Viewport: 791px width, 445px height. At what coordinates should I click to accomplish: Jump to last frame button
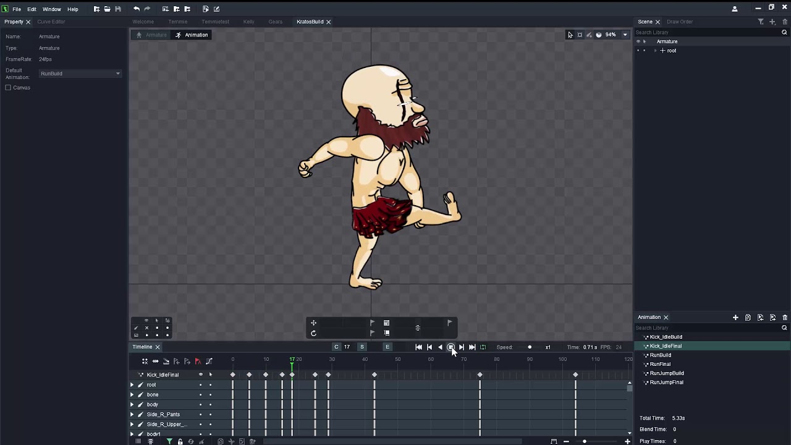click(x=472, y=347)
